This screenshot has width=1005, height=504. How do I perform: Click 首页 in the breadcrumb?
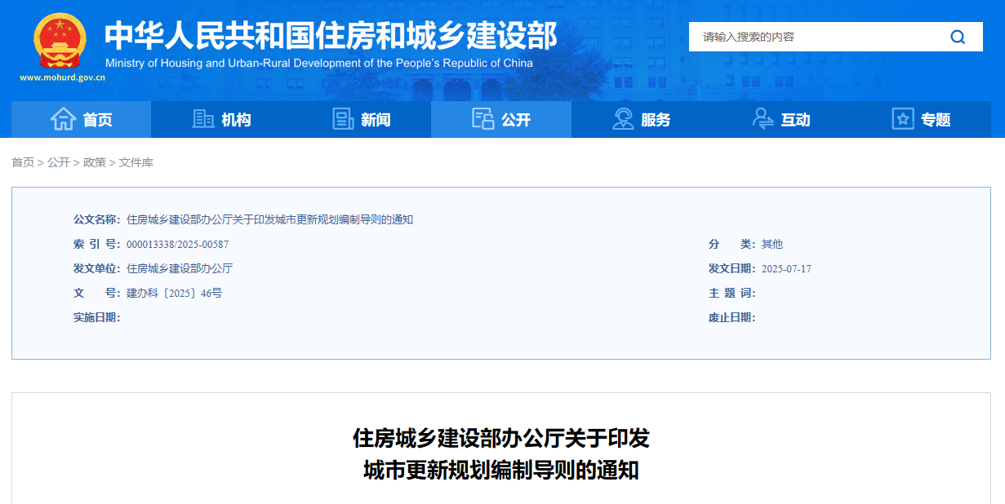coord(23,162)
